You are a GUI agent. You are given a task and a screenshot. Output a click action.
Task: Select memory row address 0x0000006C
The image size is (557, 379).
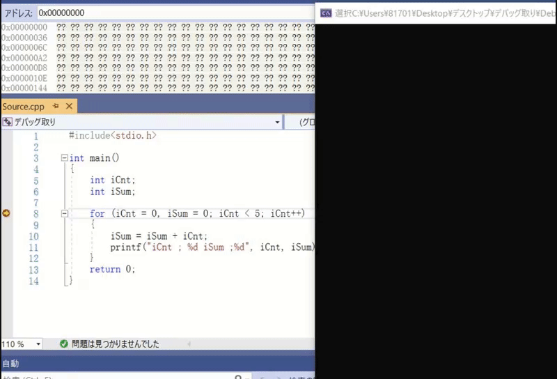[24, 47]
